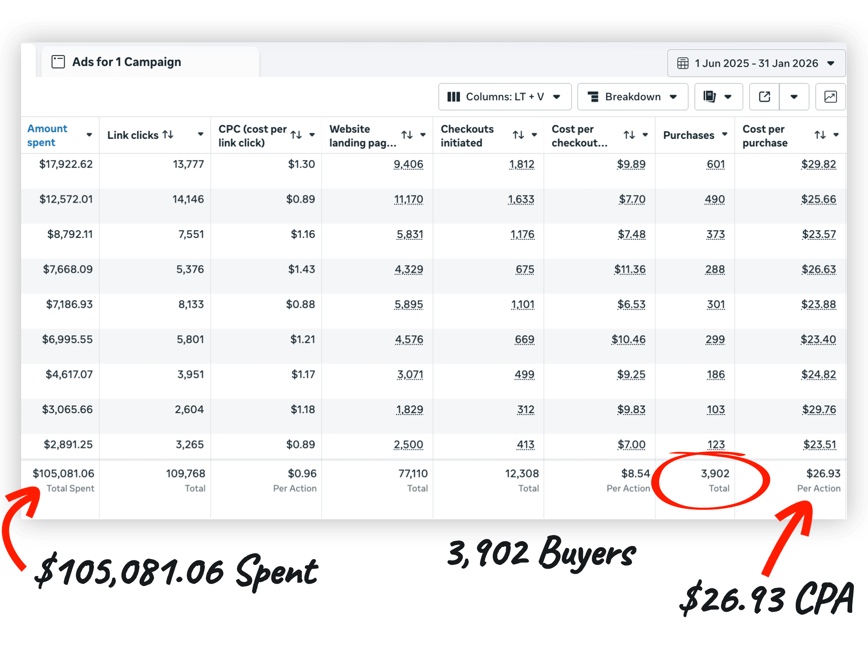Expand export options dropdown arrow
Image resolution: width=868 pixels, height=651 pixels.
pos(794,96)
